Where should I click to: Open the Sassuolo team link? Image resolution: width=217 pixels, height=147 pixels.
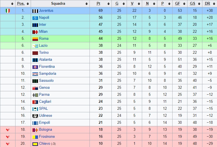(x=46, y=81)
